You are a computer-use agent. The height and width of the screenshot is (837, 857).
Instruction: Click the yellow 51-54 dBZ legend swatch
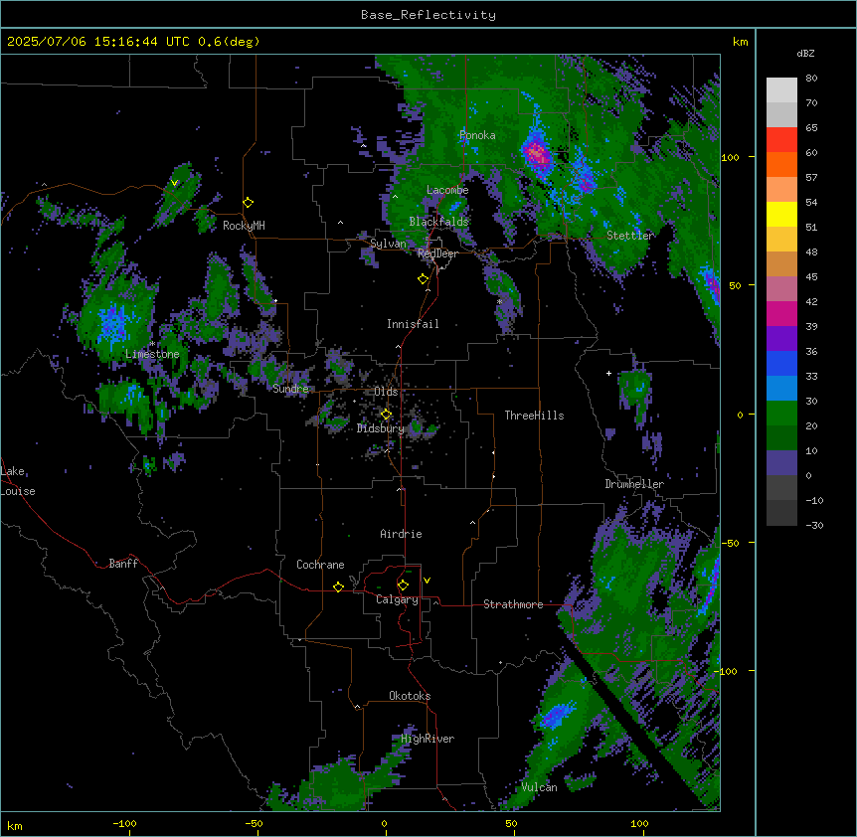tap(781, 214)
